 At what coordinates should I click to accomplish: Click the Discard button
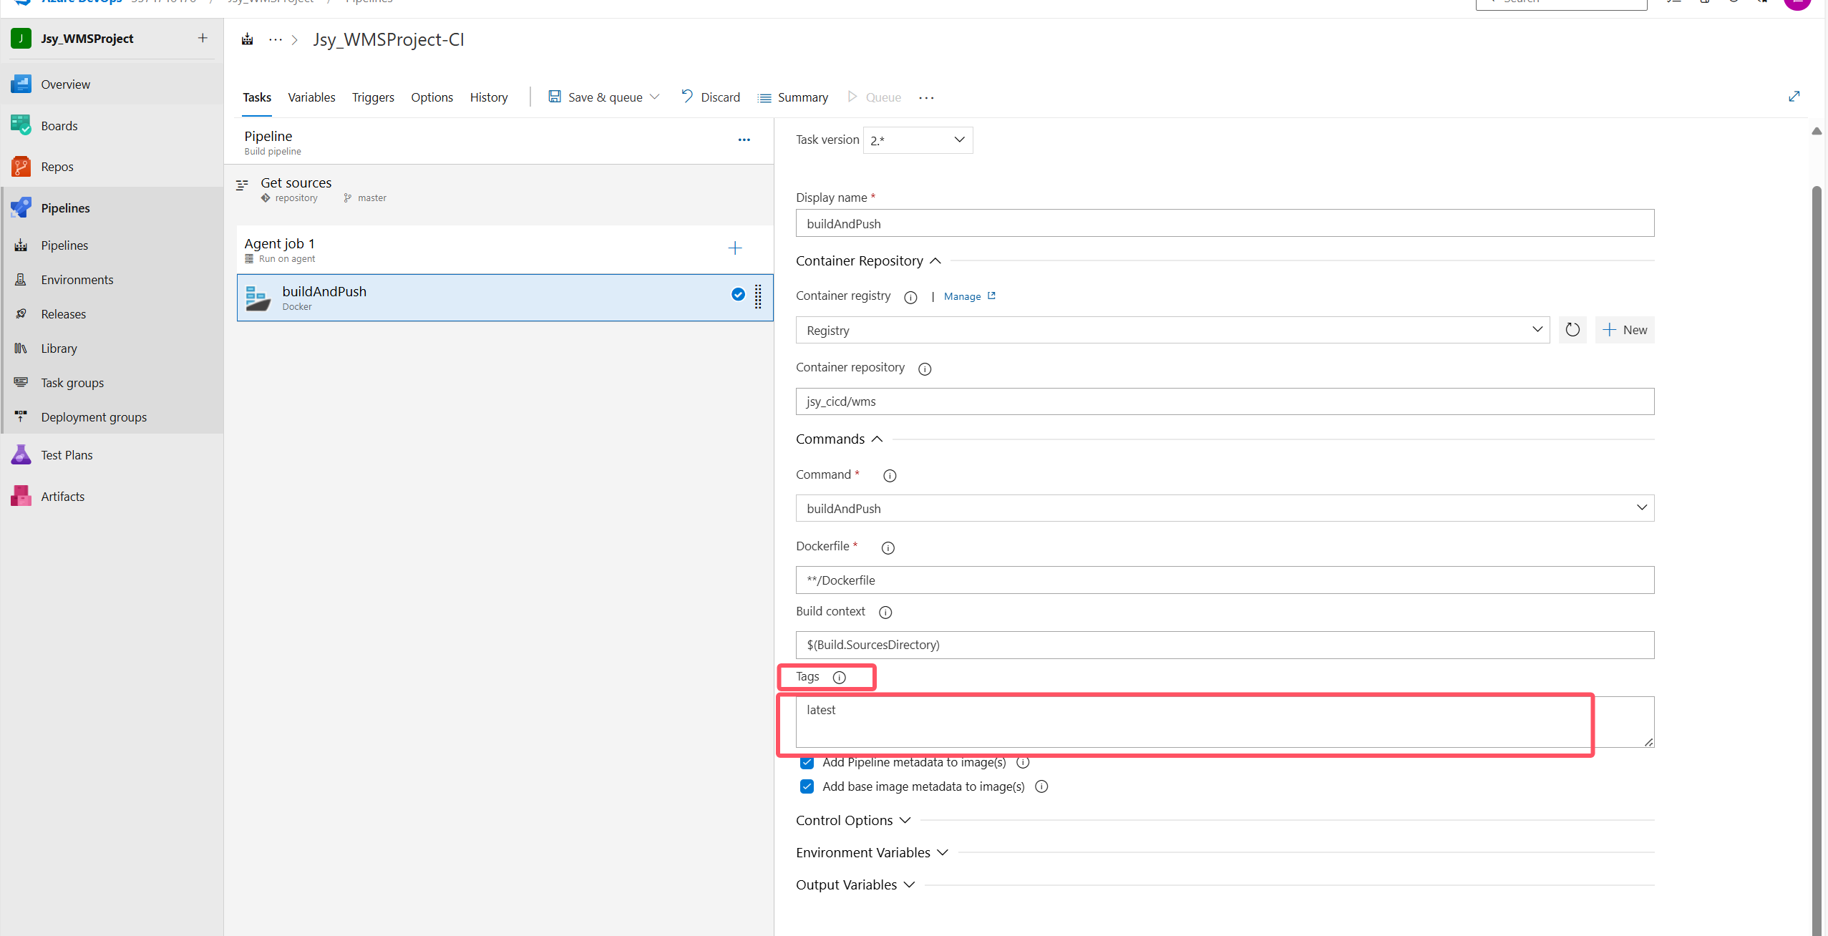(x=710, y=97)
